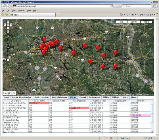159x140 pixels.
Task: Select the INSITE browser tab
Action: click(x=33, y=15)
